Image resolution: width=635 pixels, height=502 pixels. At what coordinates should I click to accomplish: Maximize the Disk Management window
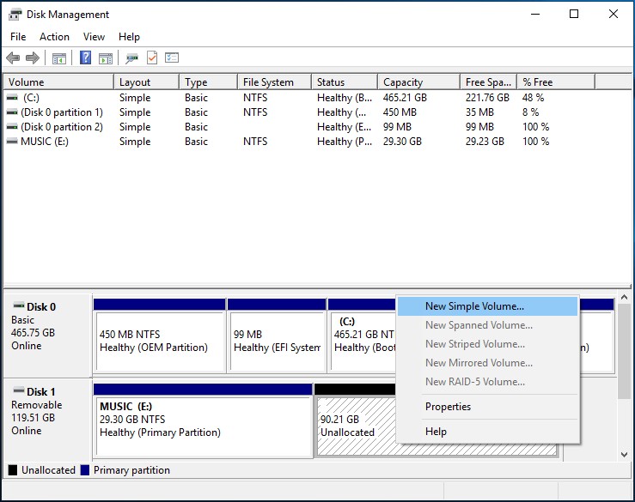pyautogui.click(x=574, y=14)
